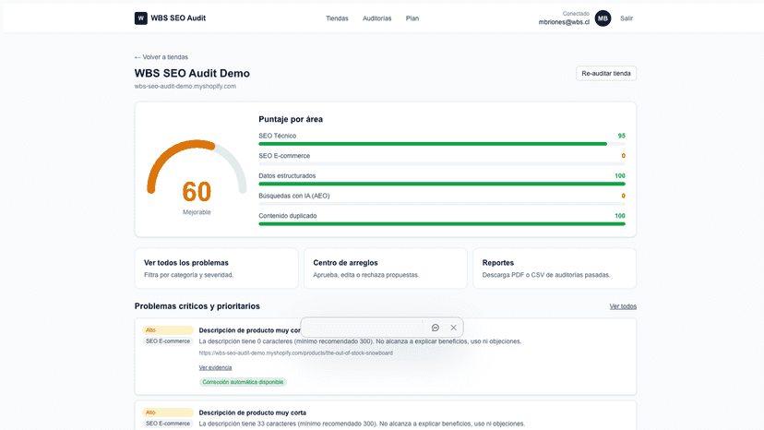
Task: Open the Centro de arreglos card
Action: click(x=386, y=269)
